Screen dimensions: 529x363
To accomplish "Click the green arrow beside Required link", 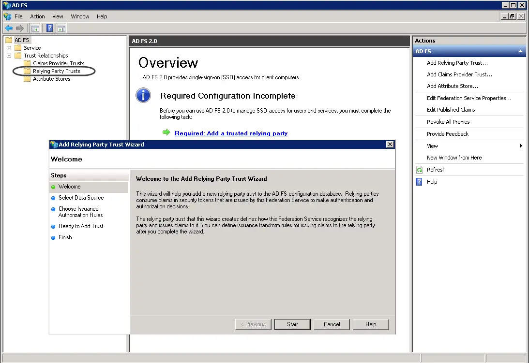I will (x=166, y=132).
